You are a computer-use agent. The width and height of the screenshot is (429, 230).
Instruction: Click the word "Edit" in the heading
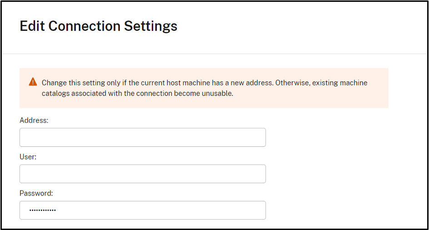(32, 26)
